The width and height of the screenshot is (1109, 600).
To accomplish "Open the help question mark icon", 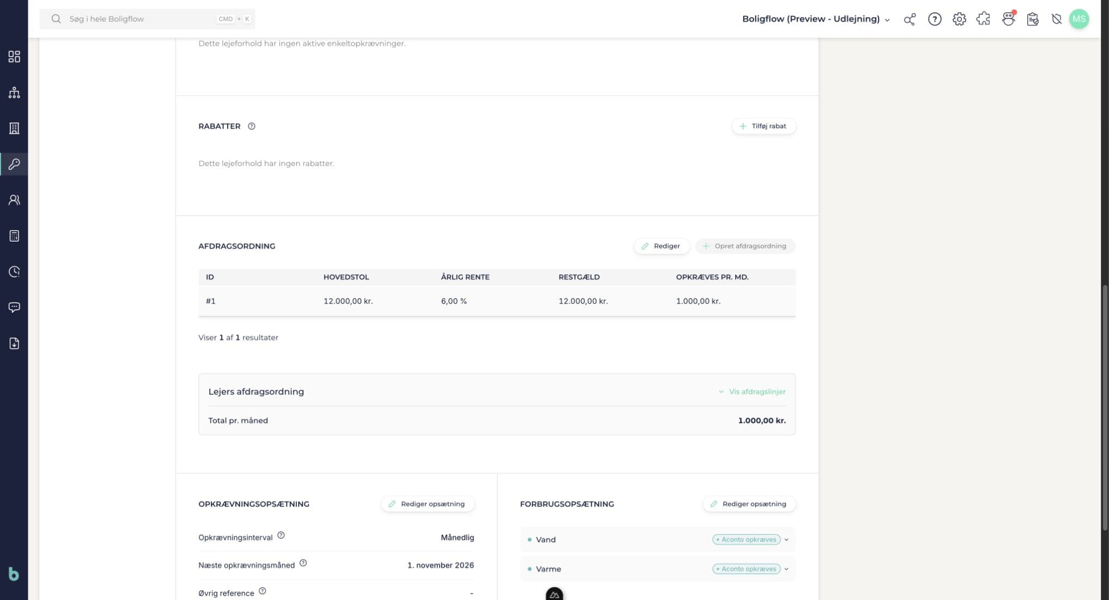I will click(935, 19).
